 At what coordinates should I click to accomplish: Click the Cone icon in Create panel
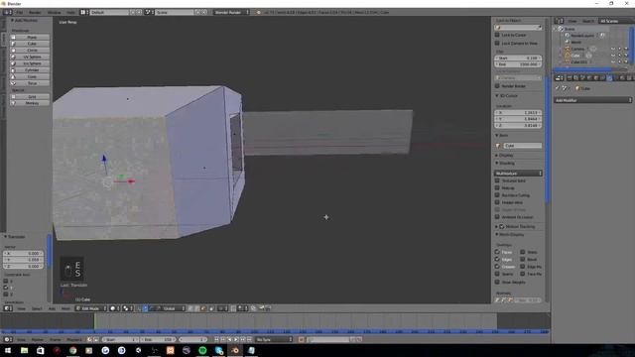click(x=13, y=76)
